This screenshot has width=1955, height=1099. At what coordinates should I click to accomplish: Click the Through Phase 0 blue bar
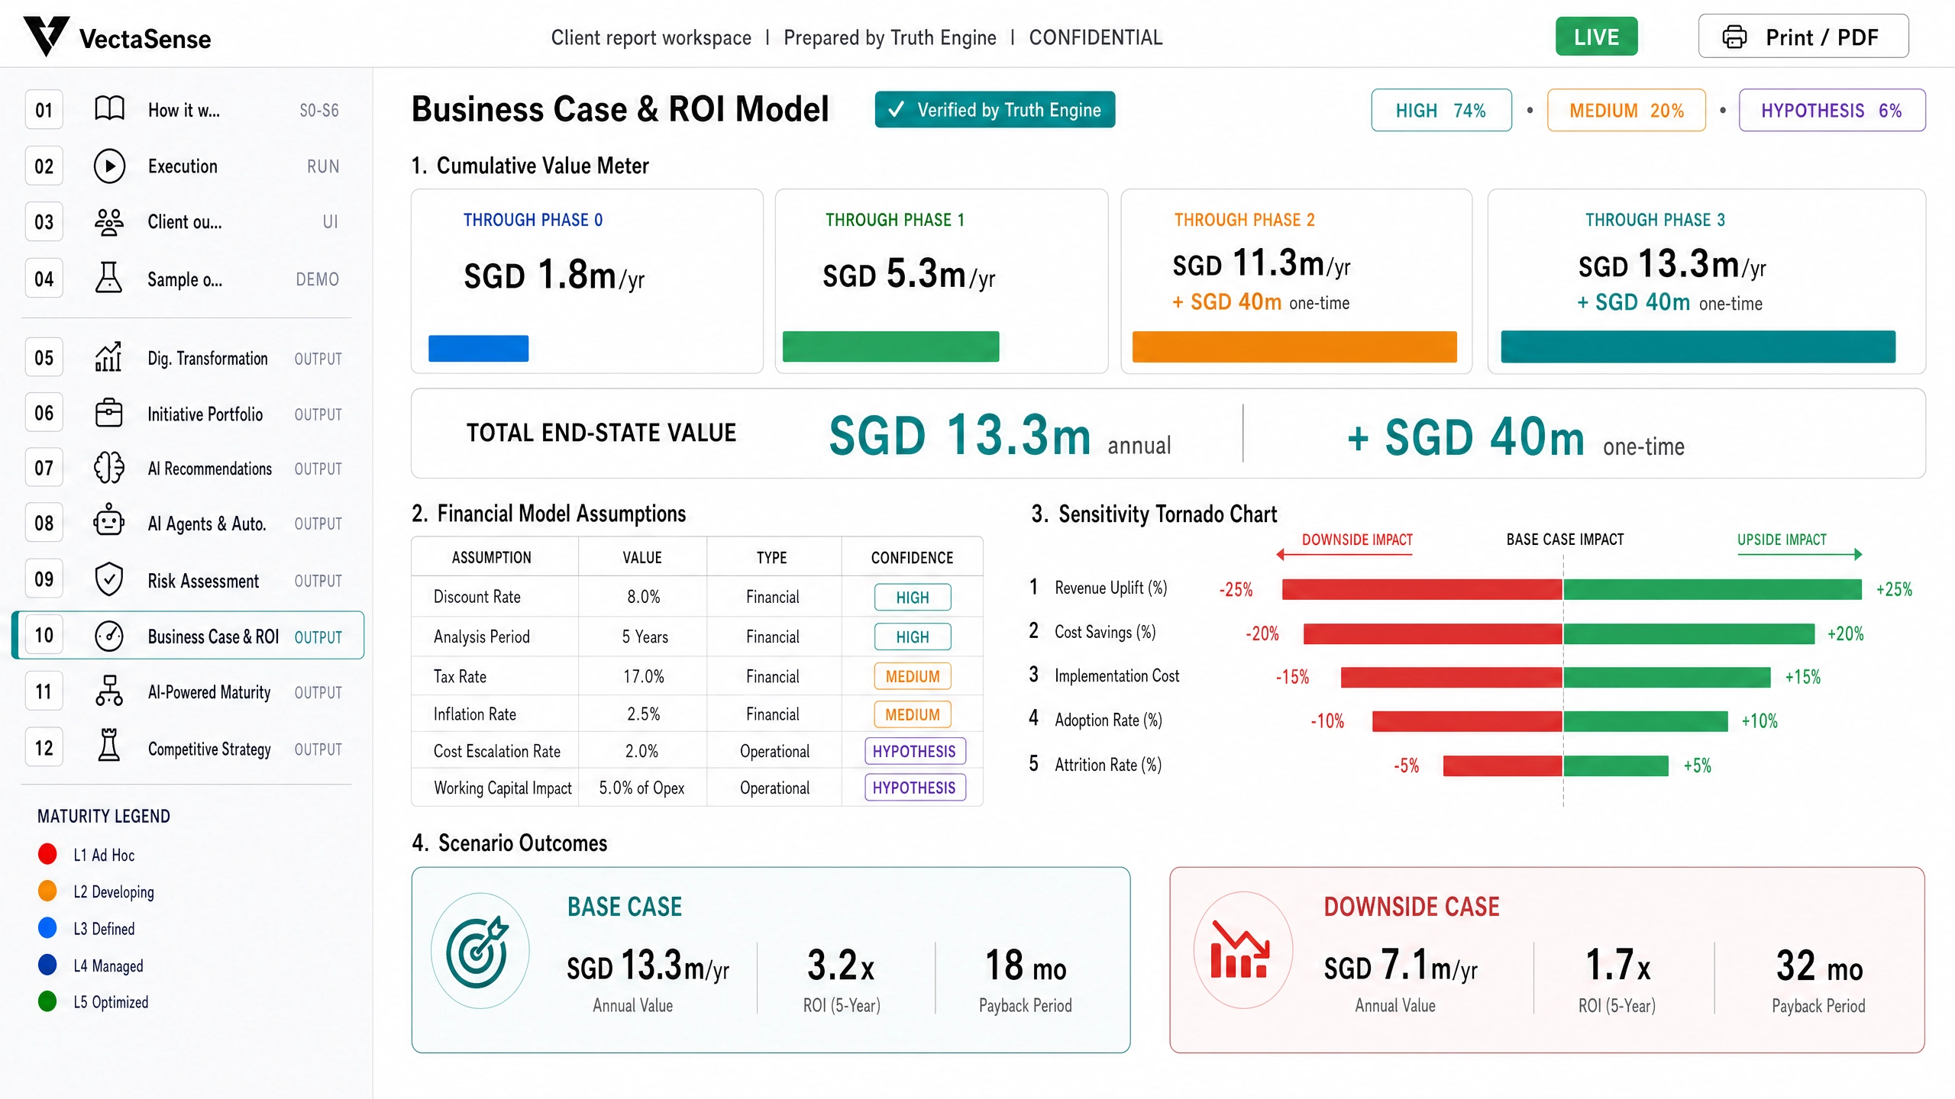(478, 348)
